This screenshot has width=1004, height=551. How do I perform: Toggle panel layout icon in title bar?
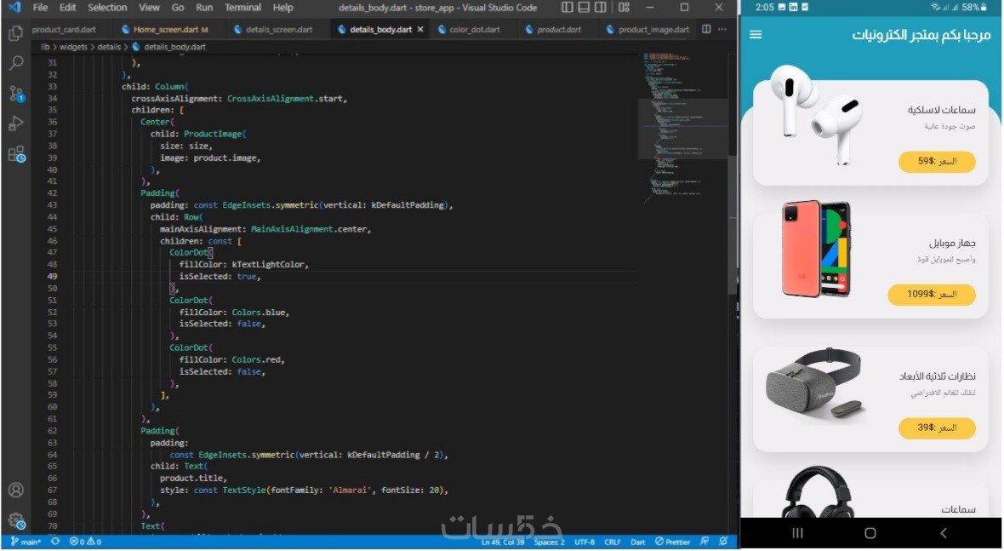pyautogui.click(x=584, y=8)
